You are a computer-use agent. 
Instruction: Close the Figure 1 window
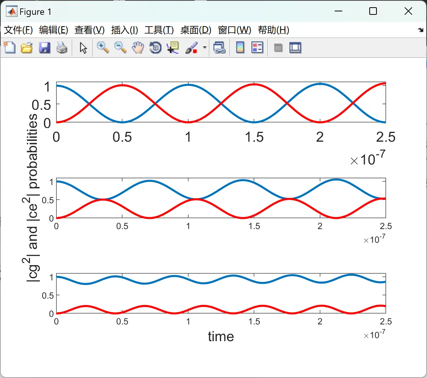pyautogui.click(x=408, y=11)
